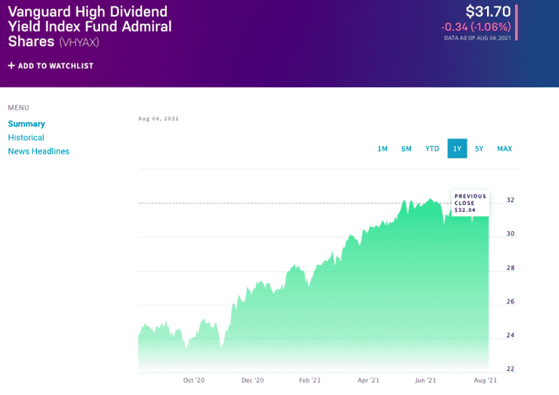
Task: Click the Feb '21 axis label
Action: point(310,380)
